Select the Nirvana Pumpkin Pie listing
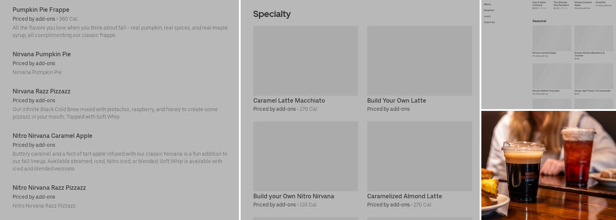This screenshot has width=616, height=220. pos(41,54)
